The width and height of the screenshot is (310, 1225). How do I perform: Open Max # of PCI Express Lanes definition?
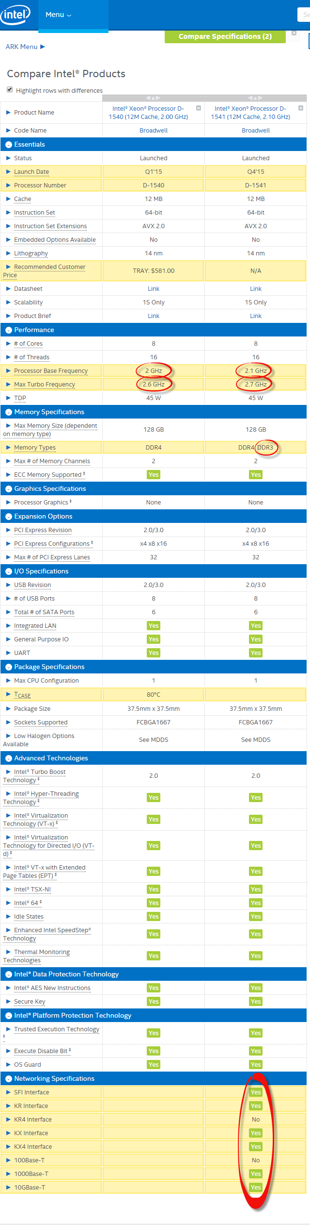click(52, 557)
